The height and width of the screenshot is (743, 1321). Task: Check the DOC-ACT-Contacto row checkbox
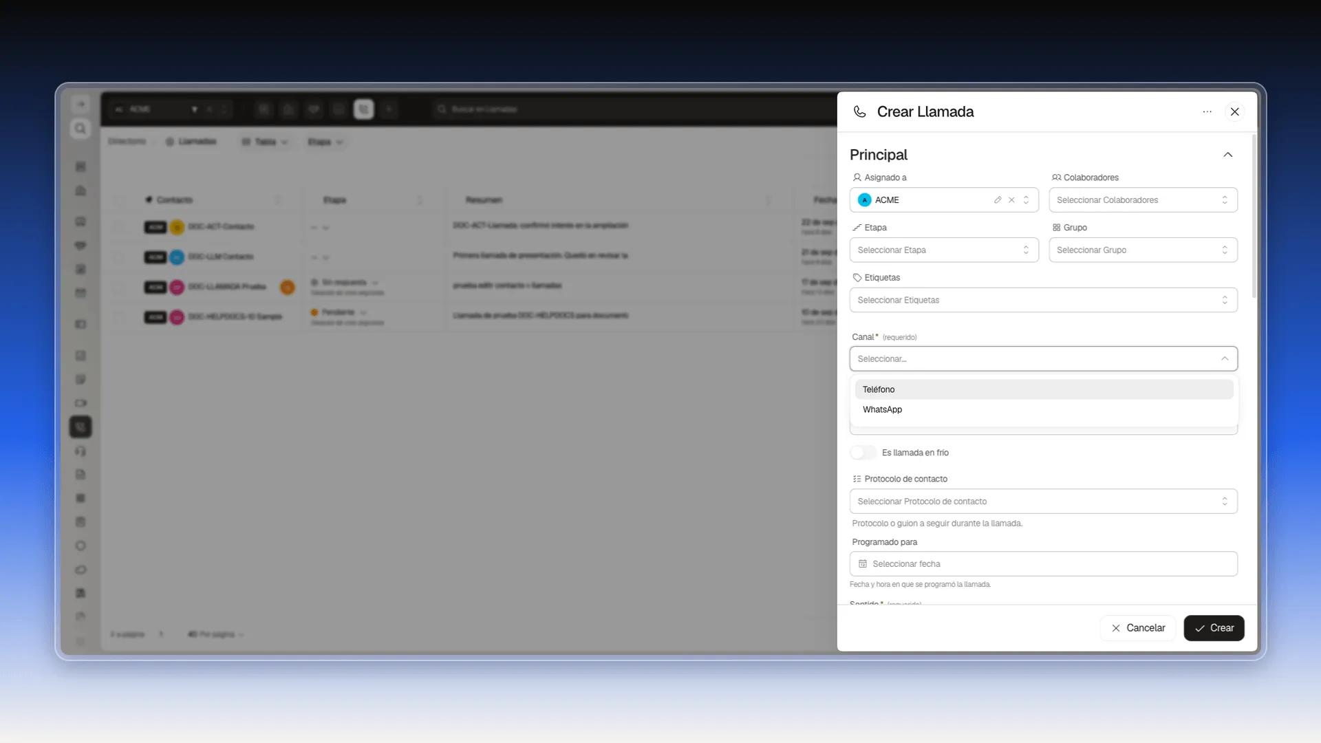pyautogui.click(x=120, y=226)
